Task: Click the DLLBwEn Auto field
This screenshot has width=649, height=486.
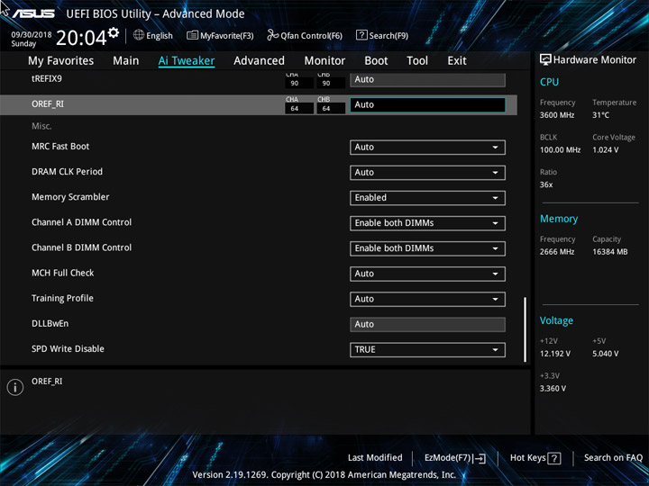Action: point(427,324)
